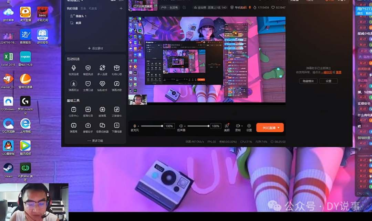
Task: Click the 923947 likes count
Action: [x=280, y=8]
